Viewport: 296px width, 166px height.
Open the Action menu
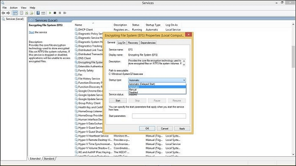coord(14,8)
